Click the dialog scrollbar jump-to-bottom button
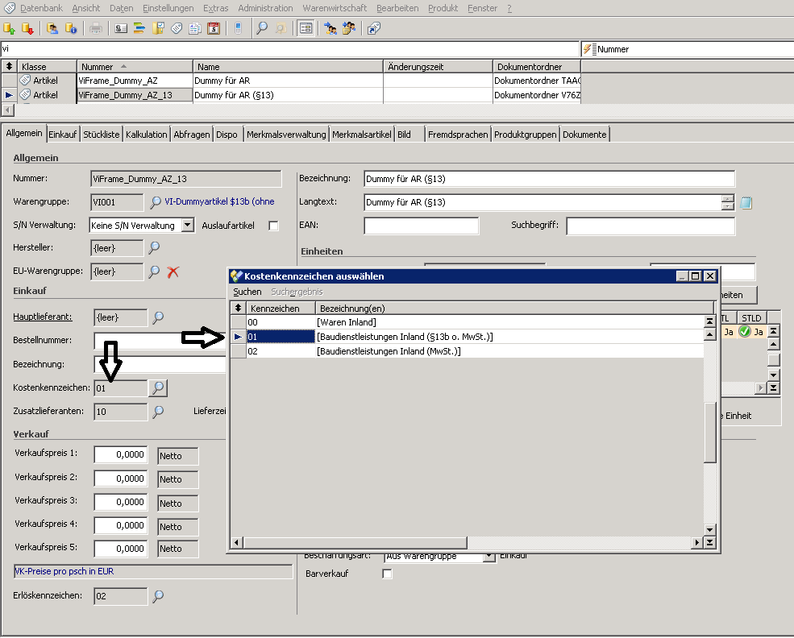Image resolution: width=794 pixels, height=638 pixels. (710, 542)
